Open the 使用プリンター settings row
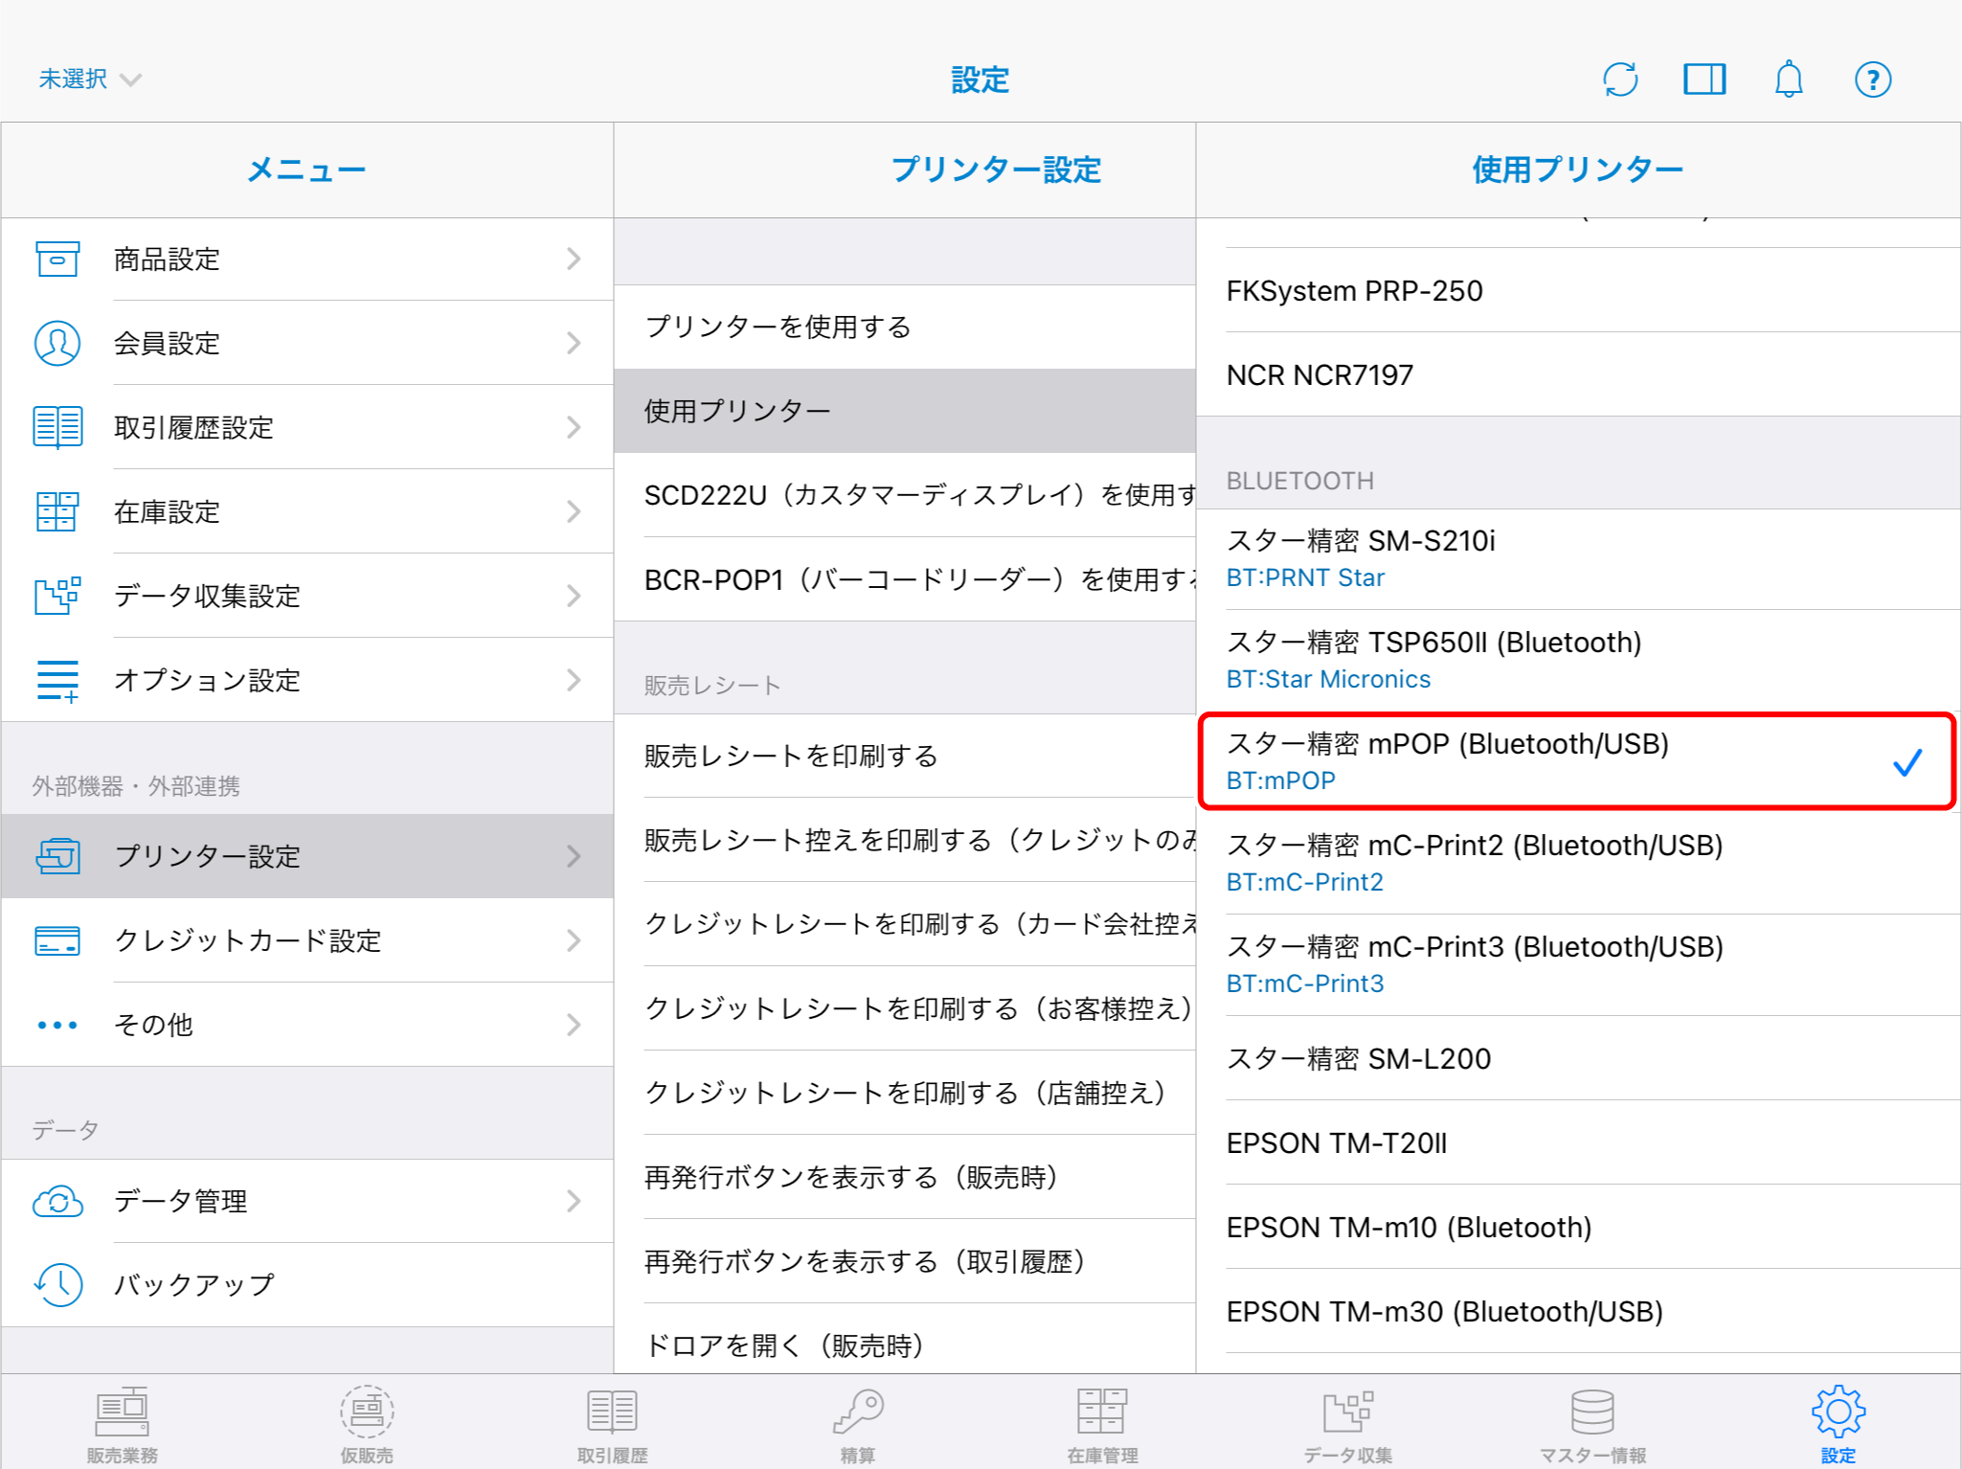 [905, 410]
